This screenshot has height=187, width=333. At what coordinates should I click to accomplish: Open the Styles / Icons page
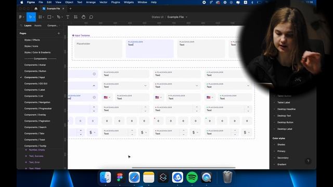click(31, 46)
